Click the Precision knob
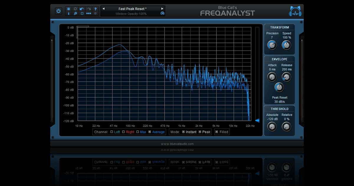This screenshot has width=354, height=186. coord(272,45)
